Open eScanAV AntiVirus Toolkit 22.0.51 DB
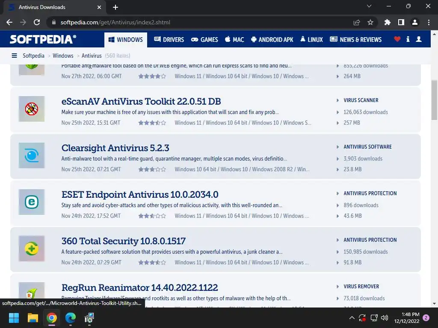Viewport: 438px width, 328px height. point(141,101)
